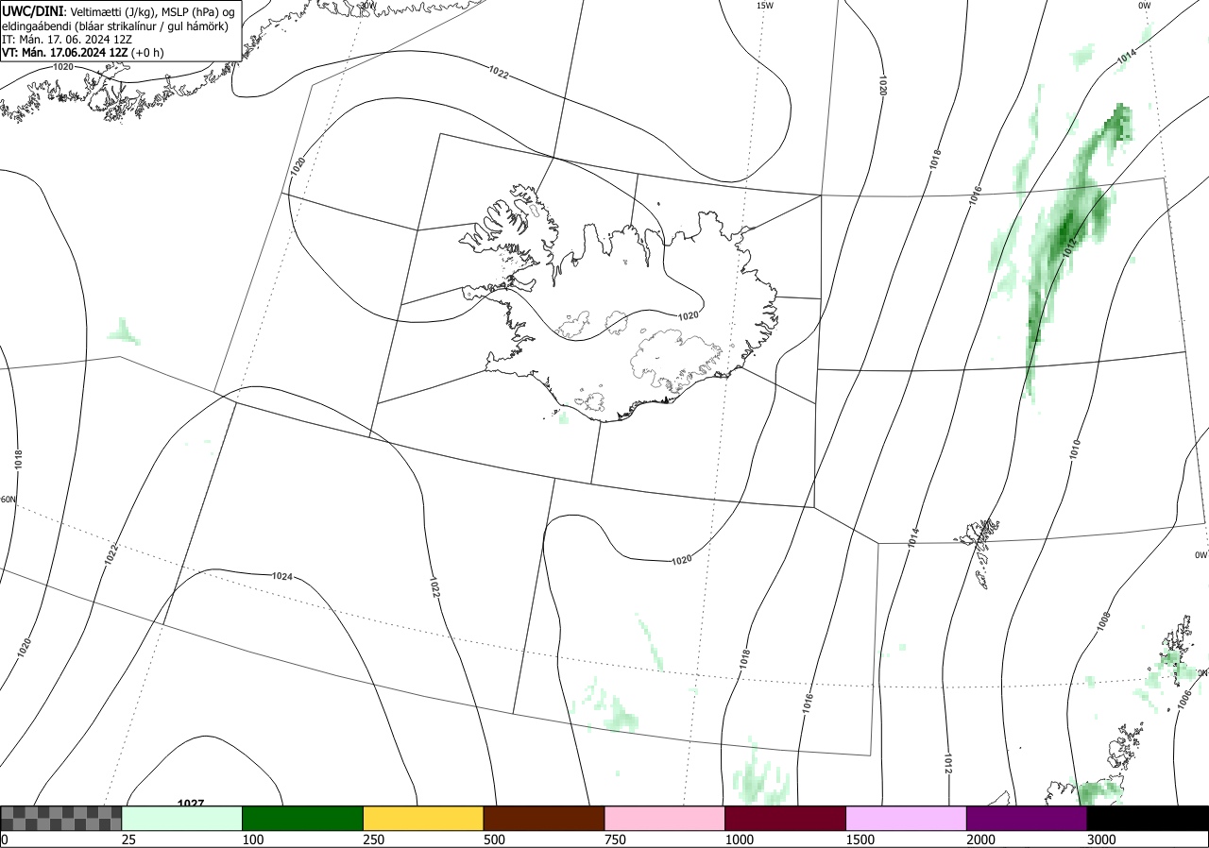Click the brown 500–750 legend swatch
The image size is (1209, 848).
click(544, 818)
